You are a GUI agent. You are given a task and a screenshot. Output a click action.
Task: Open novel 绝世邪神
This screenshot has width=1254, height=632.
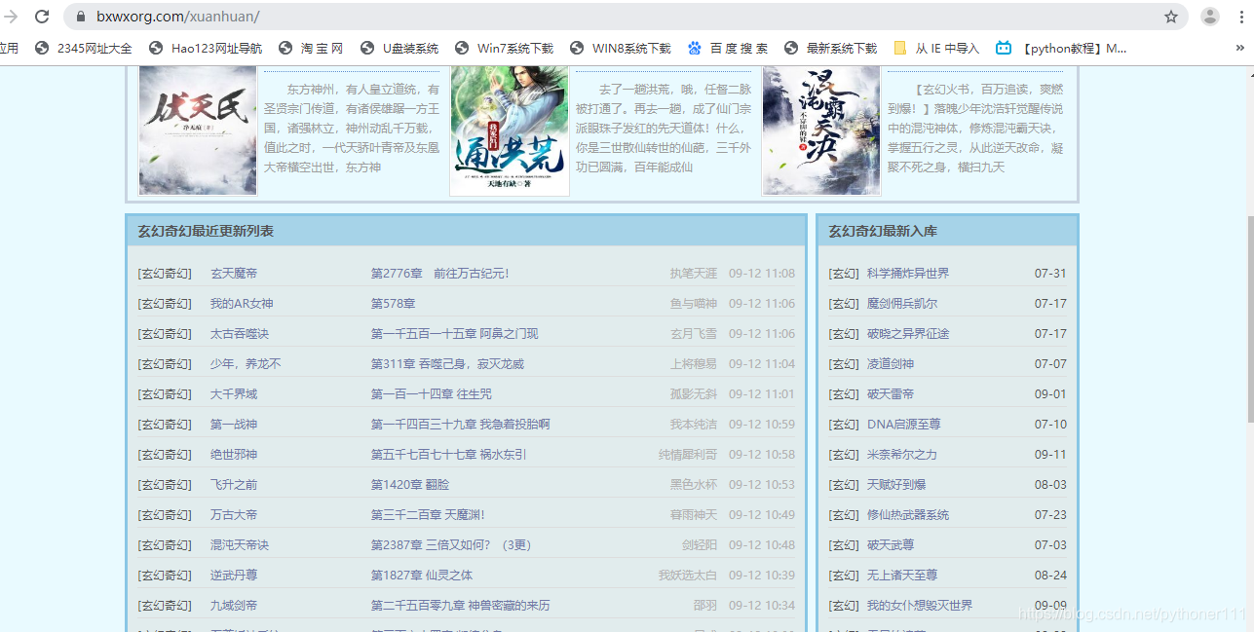(x=234, y=455)
